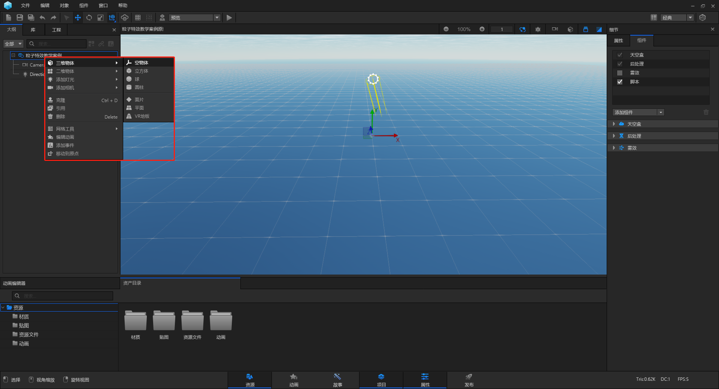The image size is (719, 389).
Task: Activate the move tool
Action: (78, 18)
